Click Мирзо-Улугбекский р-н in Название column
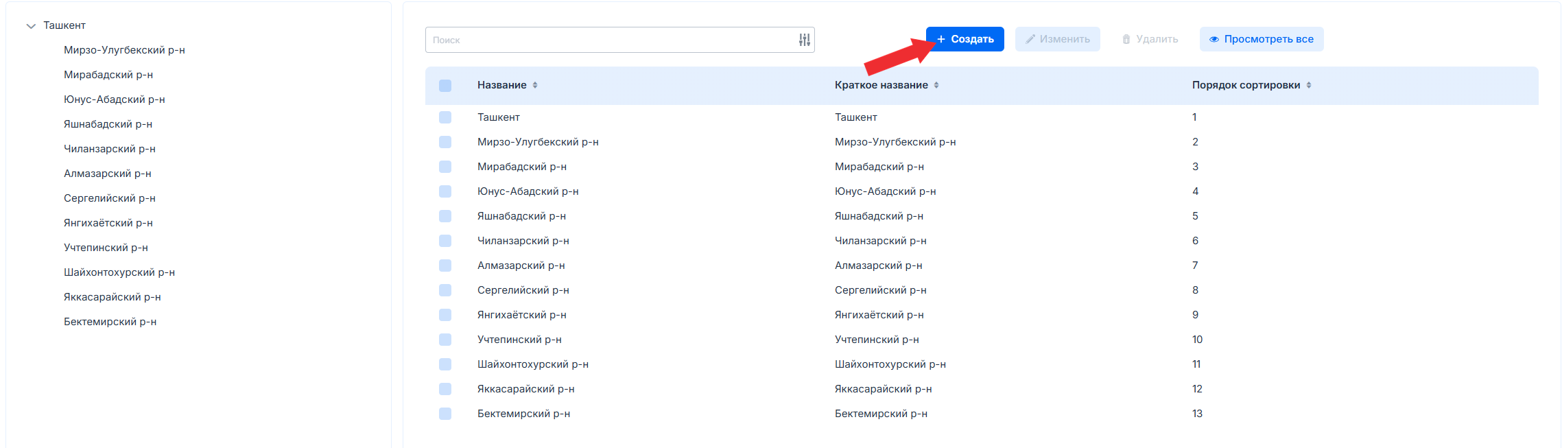The width and height of the screenshot is (1562, 448). 538,142
